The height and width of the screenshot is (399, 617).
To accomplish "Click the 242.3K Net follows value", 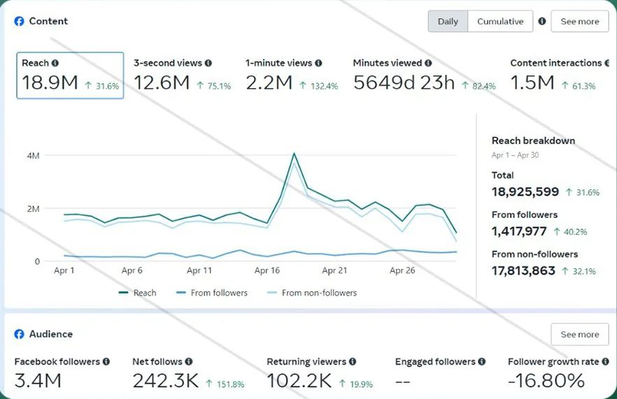I will click(x=166, y=381).
